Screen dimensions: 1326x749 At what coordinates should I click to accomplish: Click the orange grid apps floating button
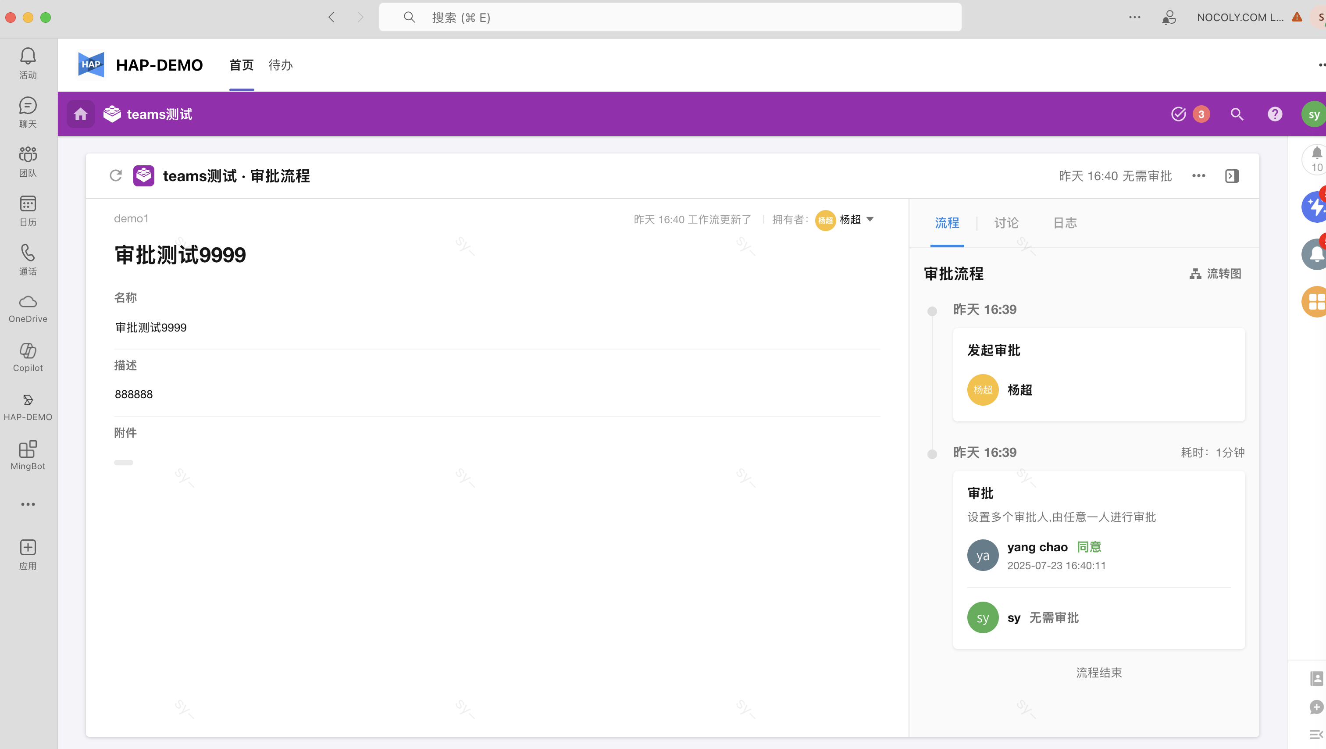(1315, 301)
